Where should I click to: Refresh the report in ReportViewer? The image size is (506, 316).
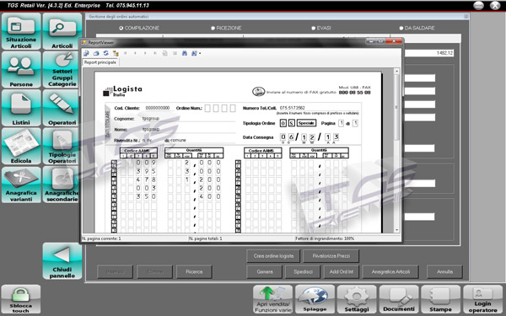[x=106, y=53]
